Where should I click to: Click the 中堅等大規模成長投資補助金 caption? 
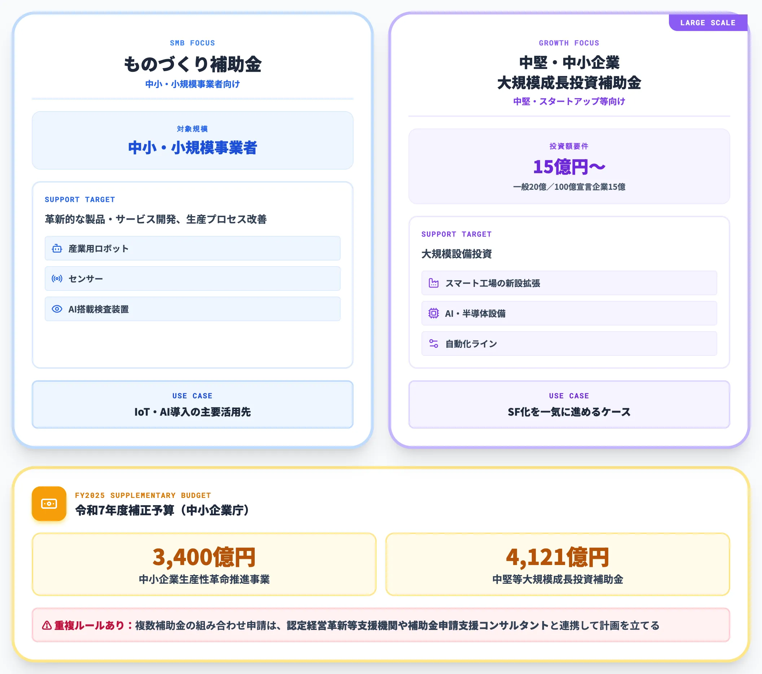(x=557, y=579)
